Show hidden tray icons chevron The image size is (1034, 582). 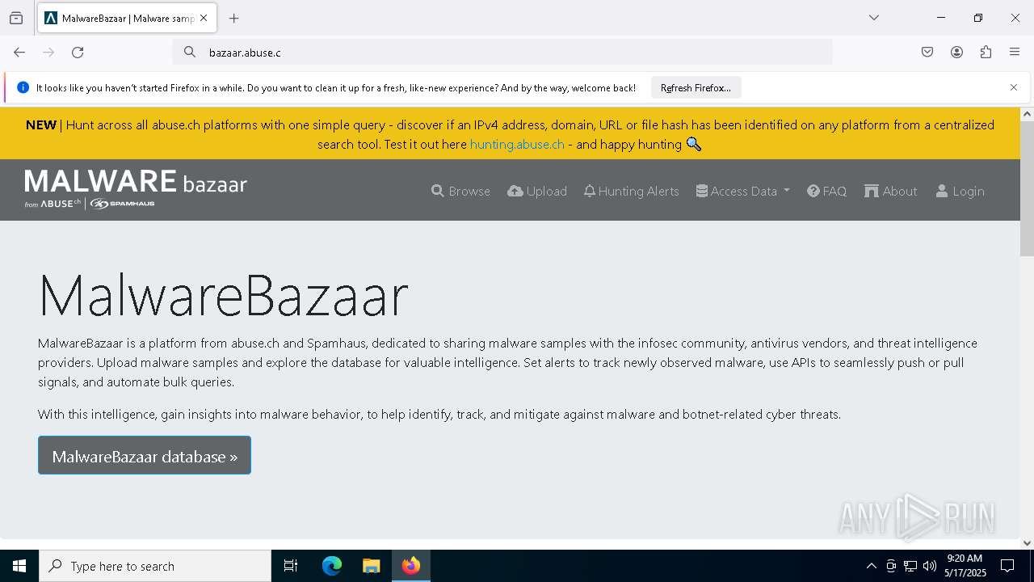pyautogui.click(x=871, y=566)
